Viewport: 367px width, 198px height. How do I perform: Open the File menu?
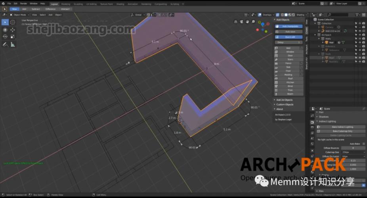point(9,4)
